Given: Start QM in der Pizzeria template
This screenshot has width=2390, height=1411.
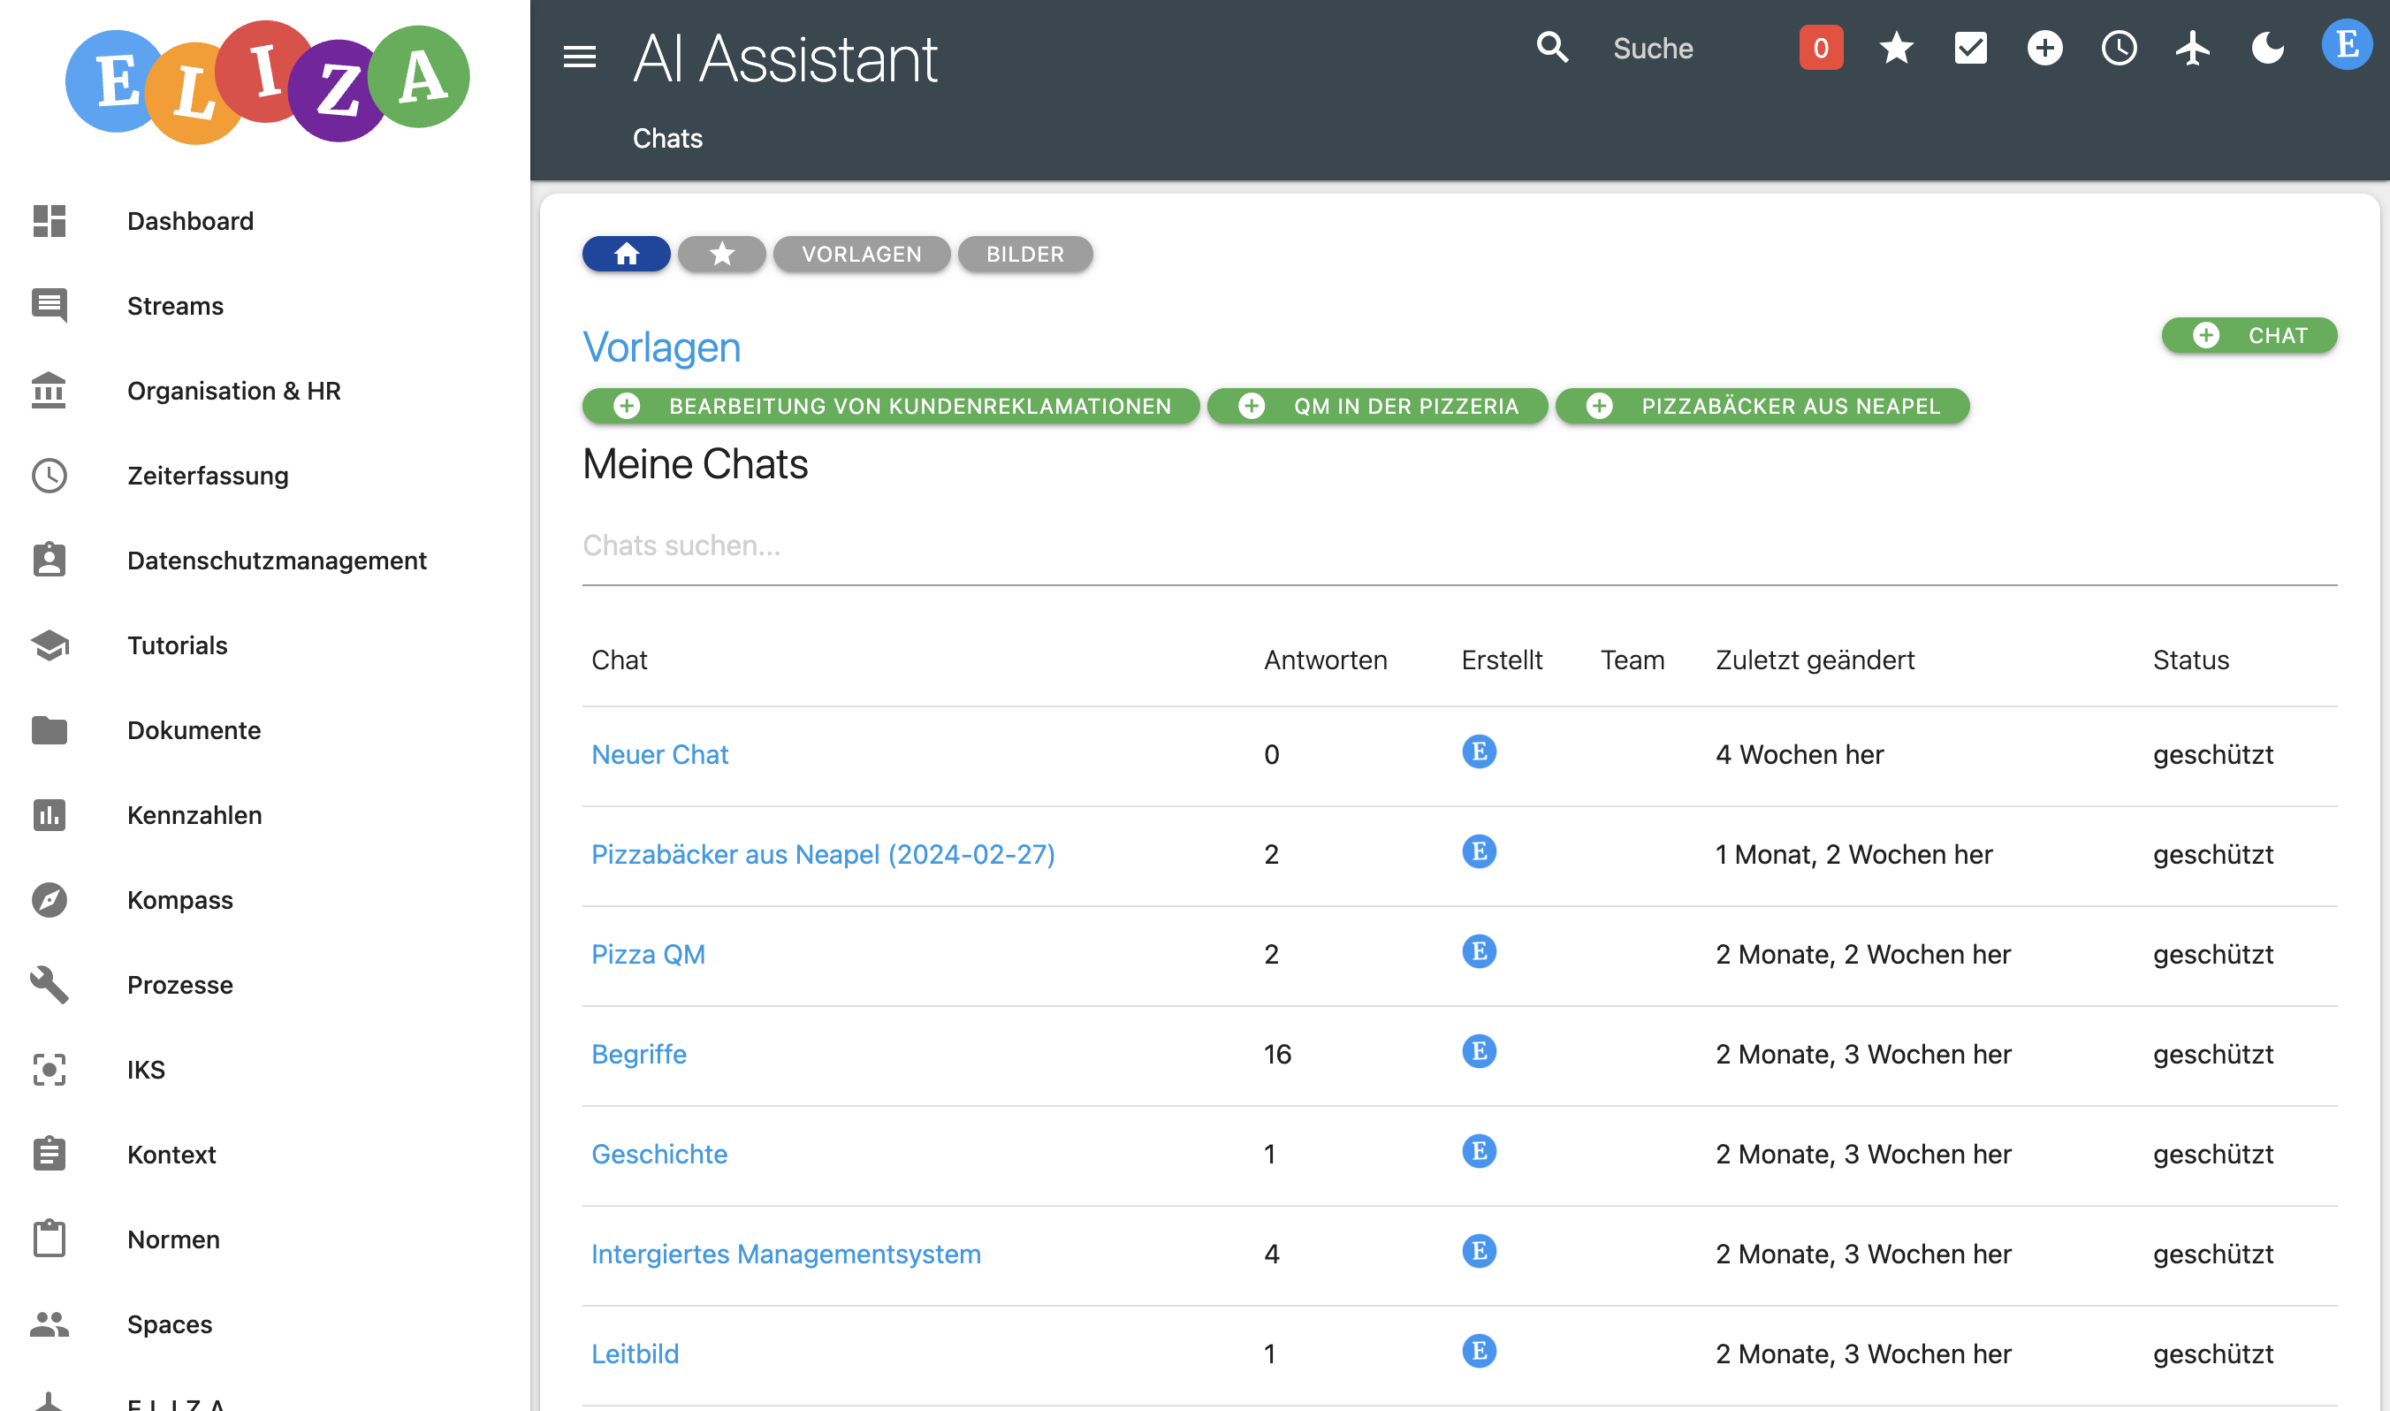Looking at the screenshot, I should [1377, 406].
